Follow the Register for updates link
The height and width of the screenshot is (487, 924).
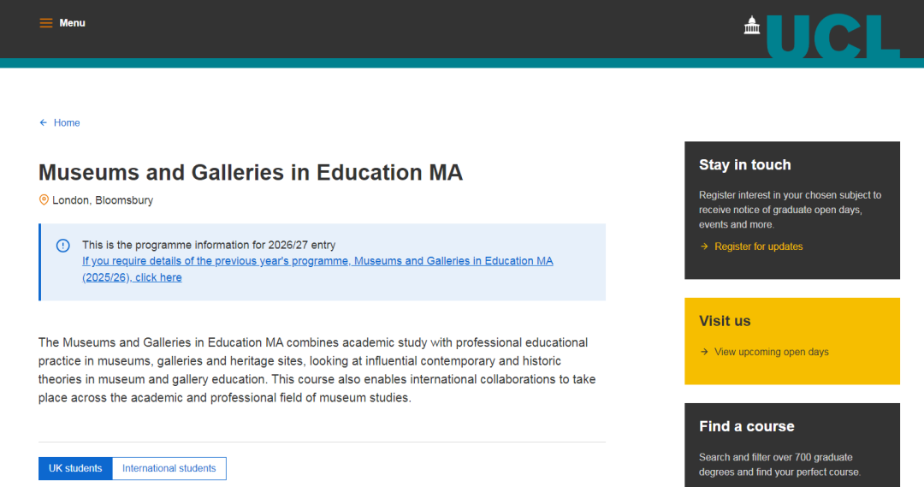click(759, 246)
